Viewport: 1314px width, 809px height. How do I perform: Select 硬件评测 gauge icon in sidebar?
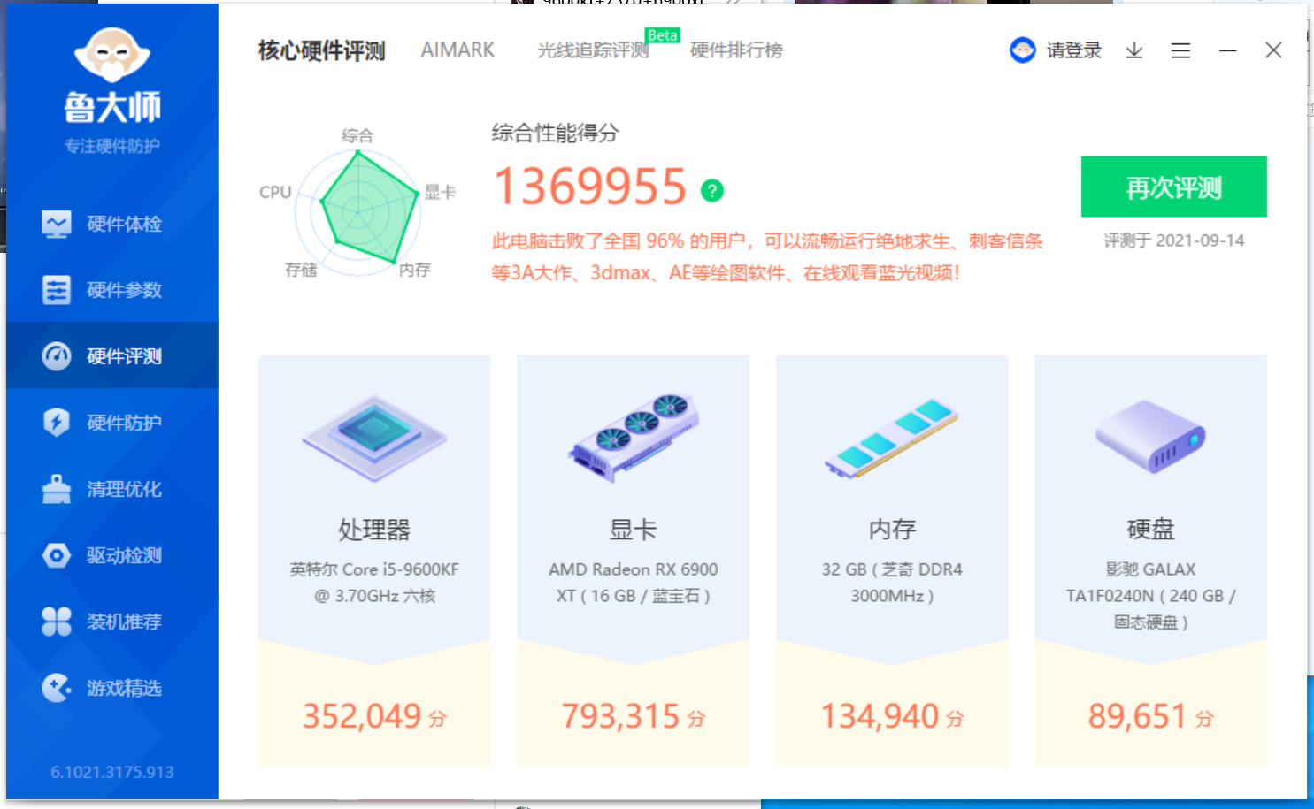57,356
